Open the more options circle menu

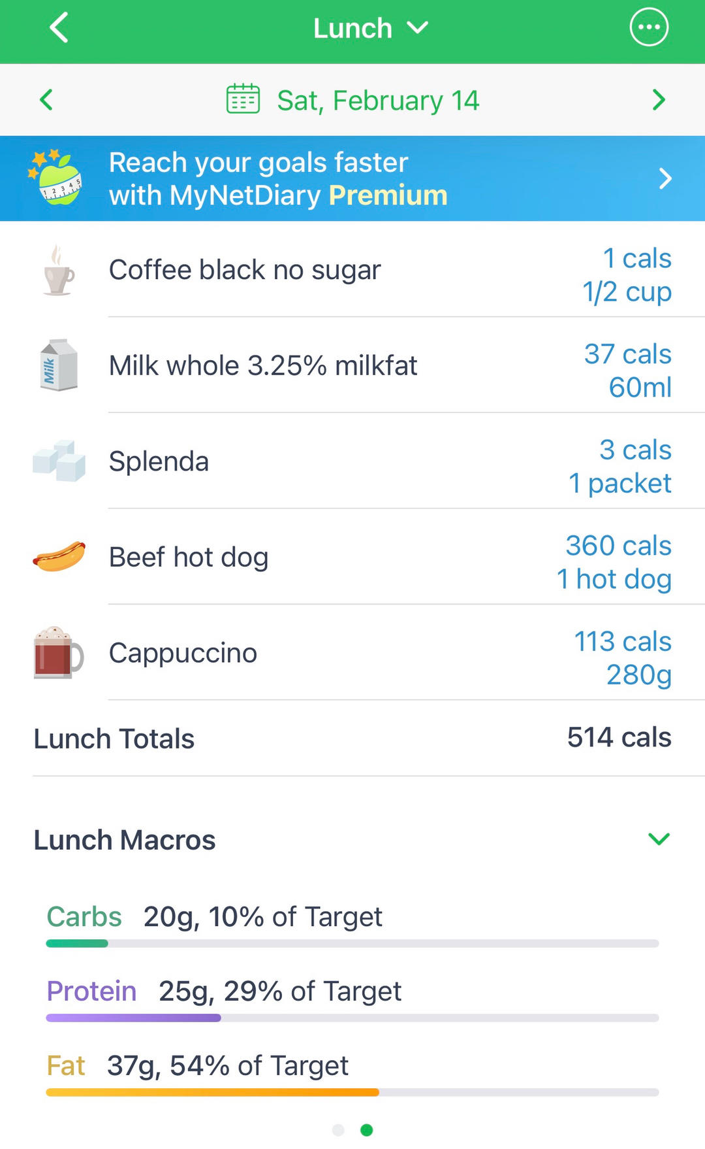coord(648,27)
